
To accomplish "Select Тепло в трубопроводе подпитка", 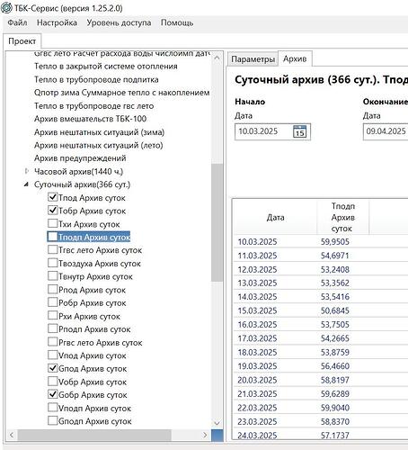I will [96, 80].
